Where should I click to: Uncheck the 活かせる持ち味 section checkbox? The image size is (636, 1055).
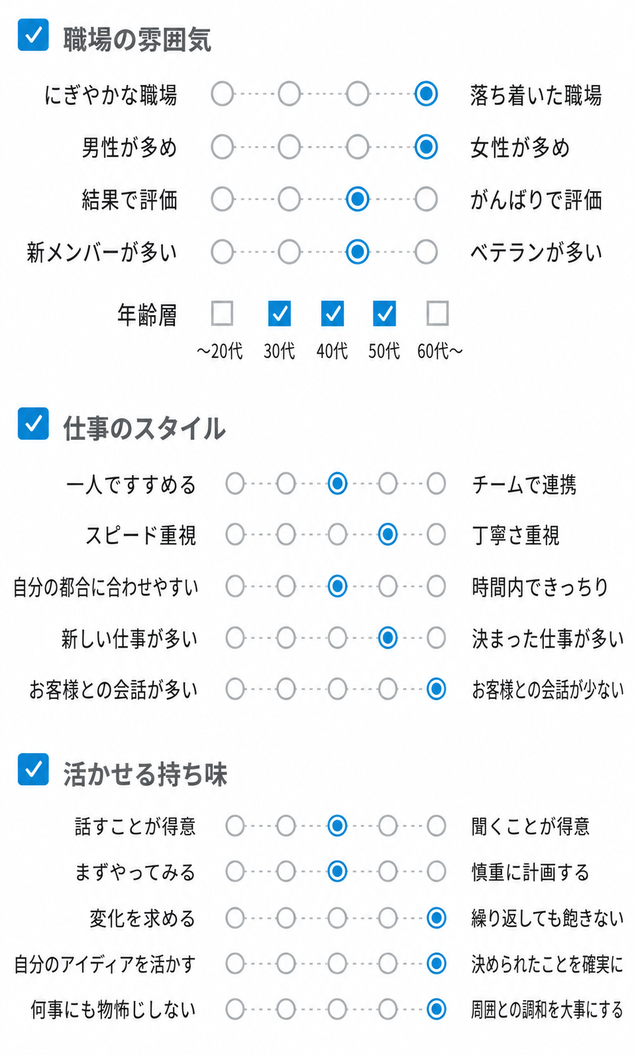[33, 769]
